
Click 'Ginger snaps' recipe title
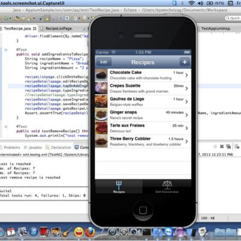pyautogui.click(x=124, y=112)
